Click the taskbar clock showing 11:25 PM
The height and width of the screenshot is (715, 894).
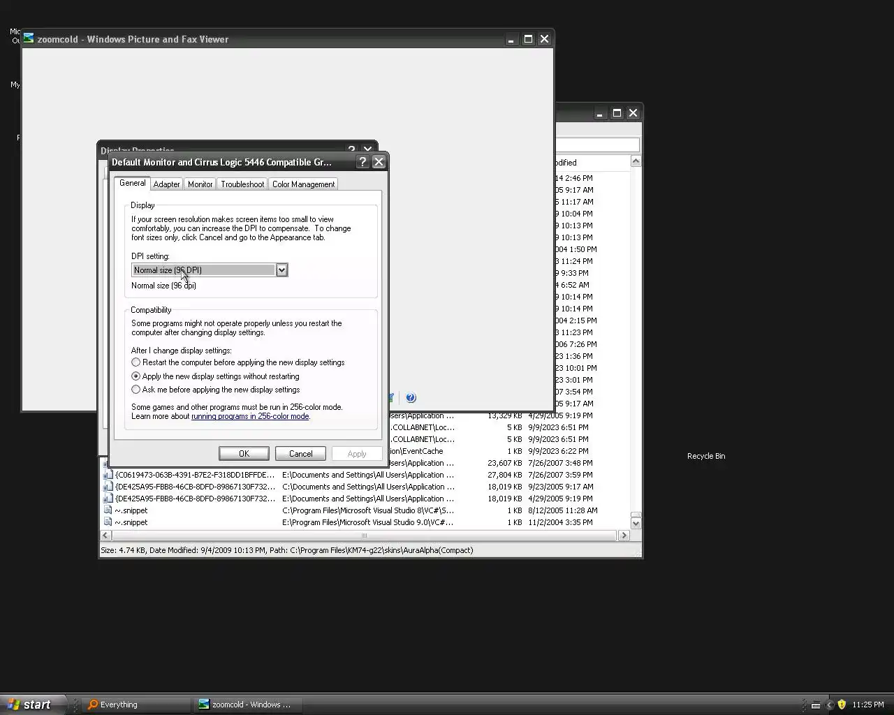pos(867,705)
